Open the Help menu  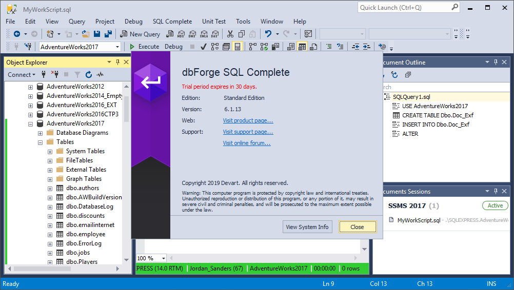300,22
